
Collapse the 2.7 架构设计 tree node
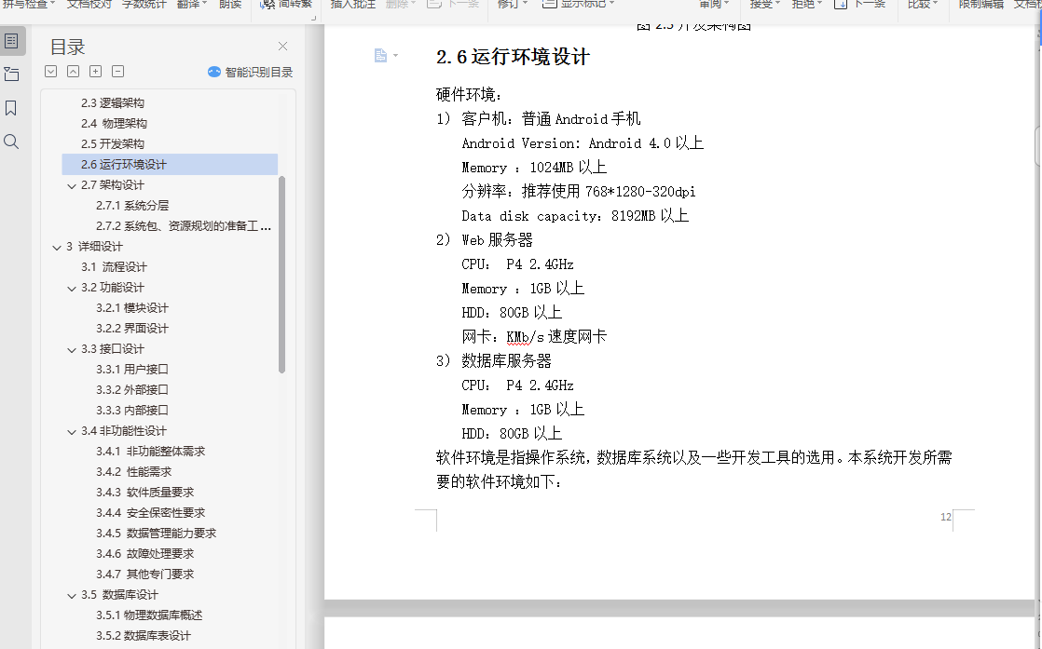tap(72, 186)
